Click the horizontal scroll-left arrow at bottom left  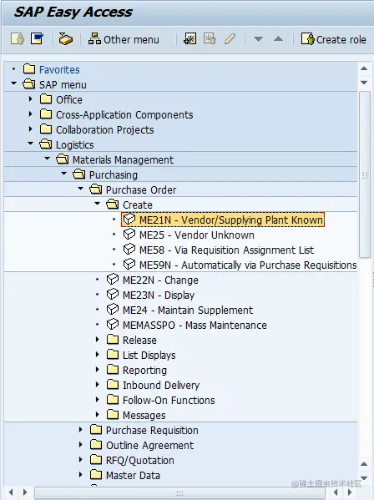11,492
